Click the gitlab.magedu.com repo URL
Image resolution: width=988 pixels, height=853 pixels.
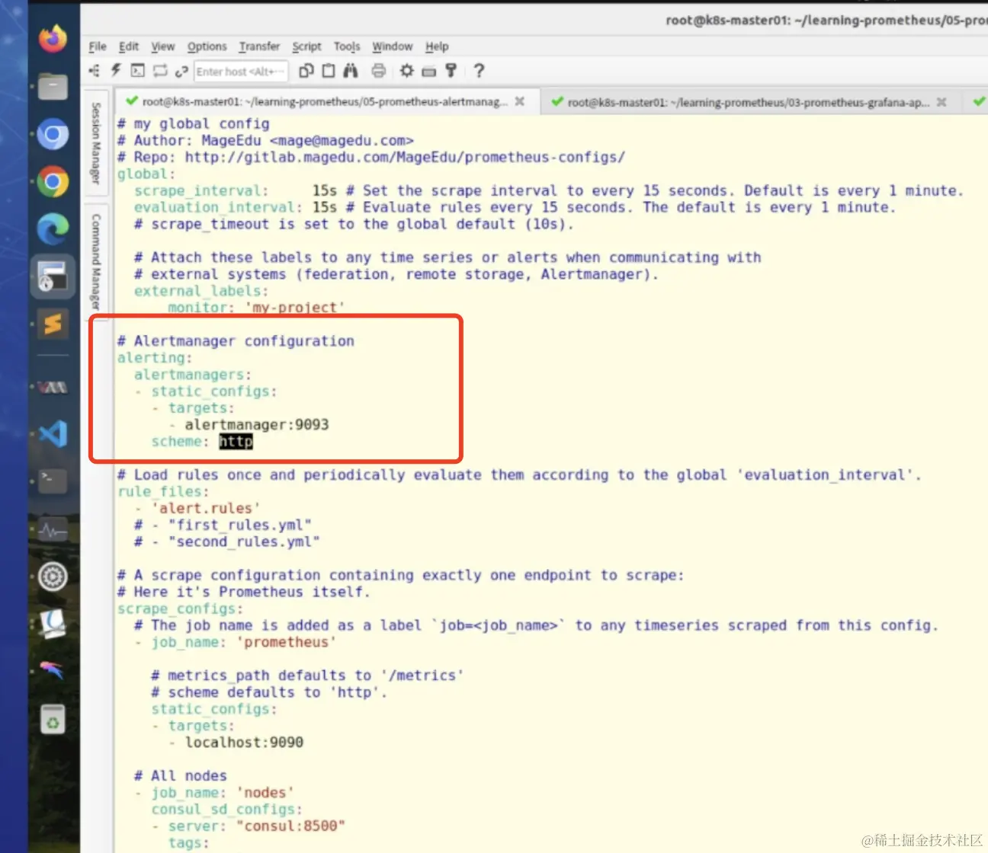click(405, 158)
